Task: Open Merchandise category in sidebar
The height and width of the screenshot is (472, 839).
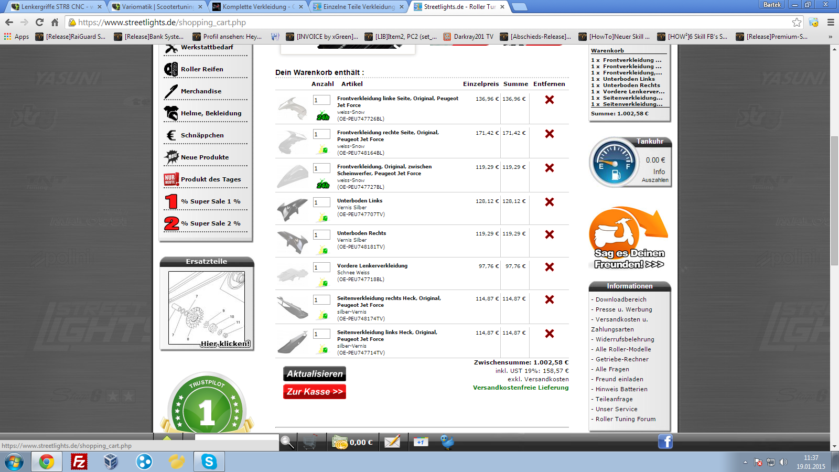Action: [201, 91]
